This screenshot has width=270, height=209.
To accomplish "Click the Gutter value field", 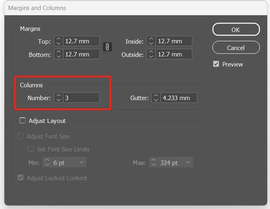I will click(178, 98).
